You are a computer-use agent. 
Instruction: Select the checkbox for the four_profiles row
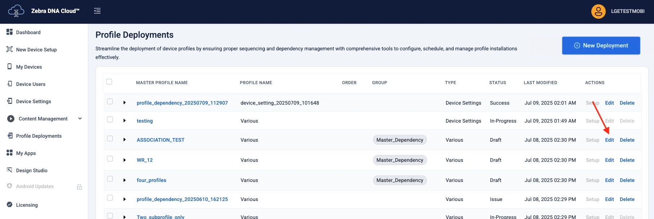click(x=110, y=179)
